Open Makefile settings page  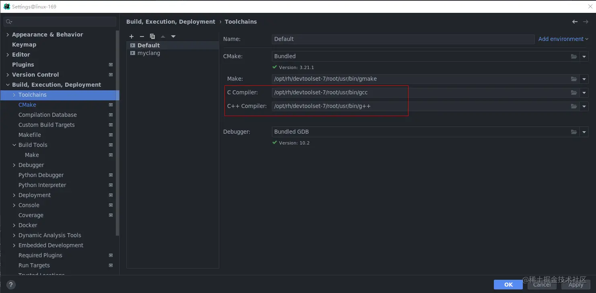30,135
